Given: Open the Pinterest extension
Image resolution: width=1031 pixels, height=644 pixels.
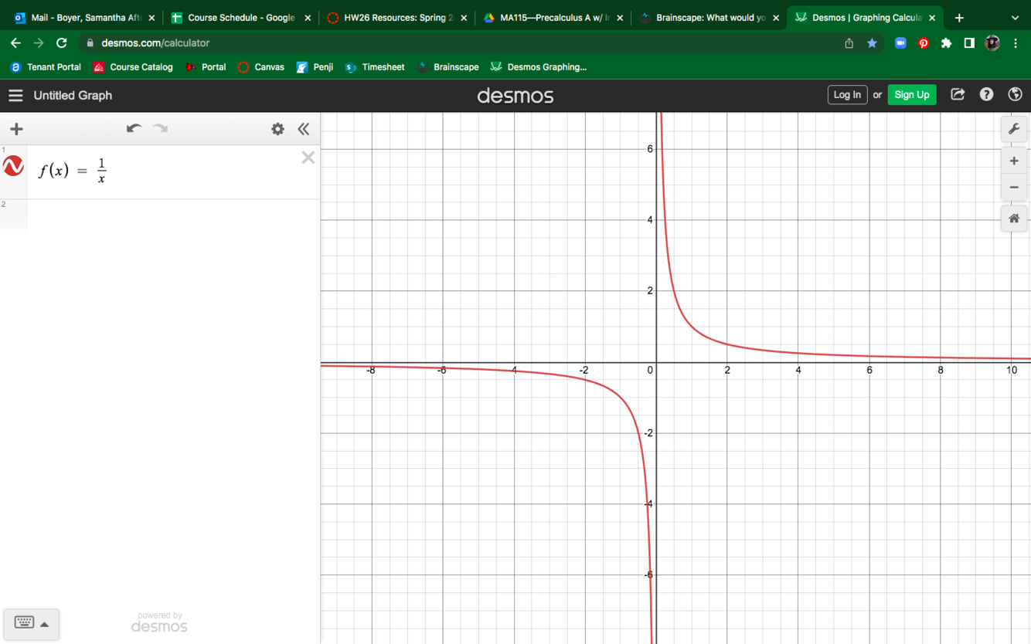Looking at the screenshot, I should 924,43.
